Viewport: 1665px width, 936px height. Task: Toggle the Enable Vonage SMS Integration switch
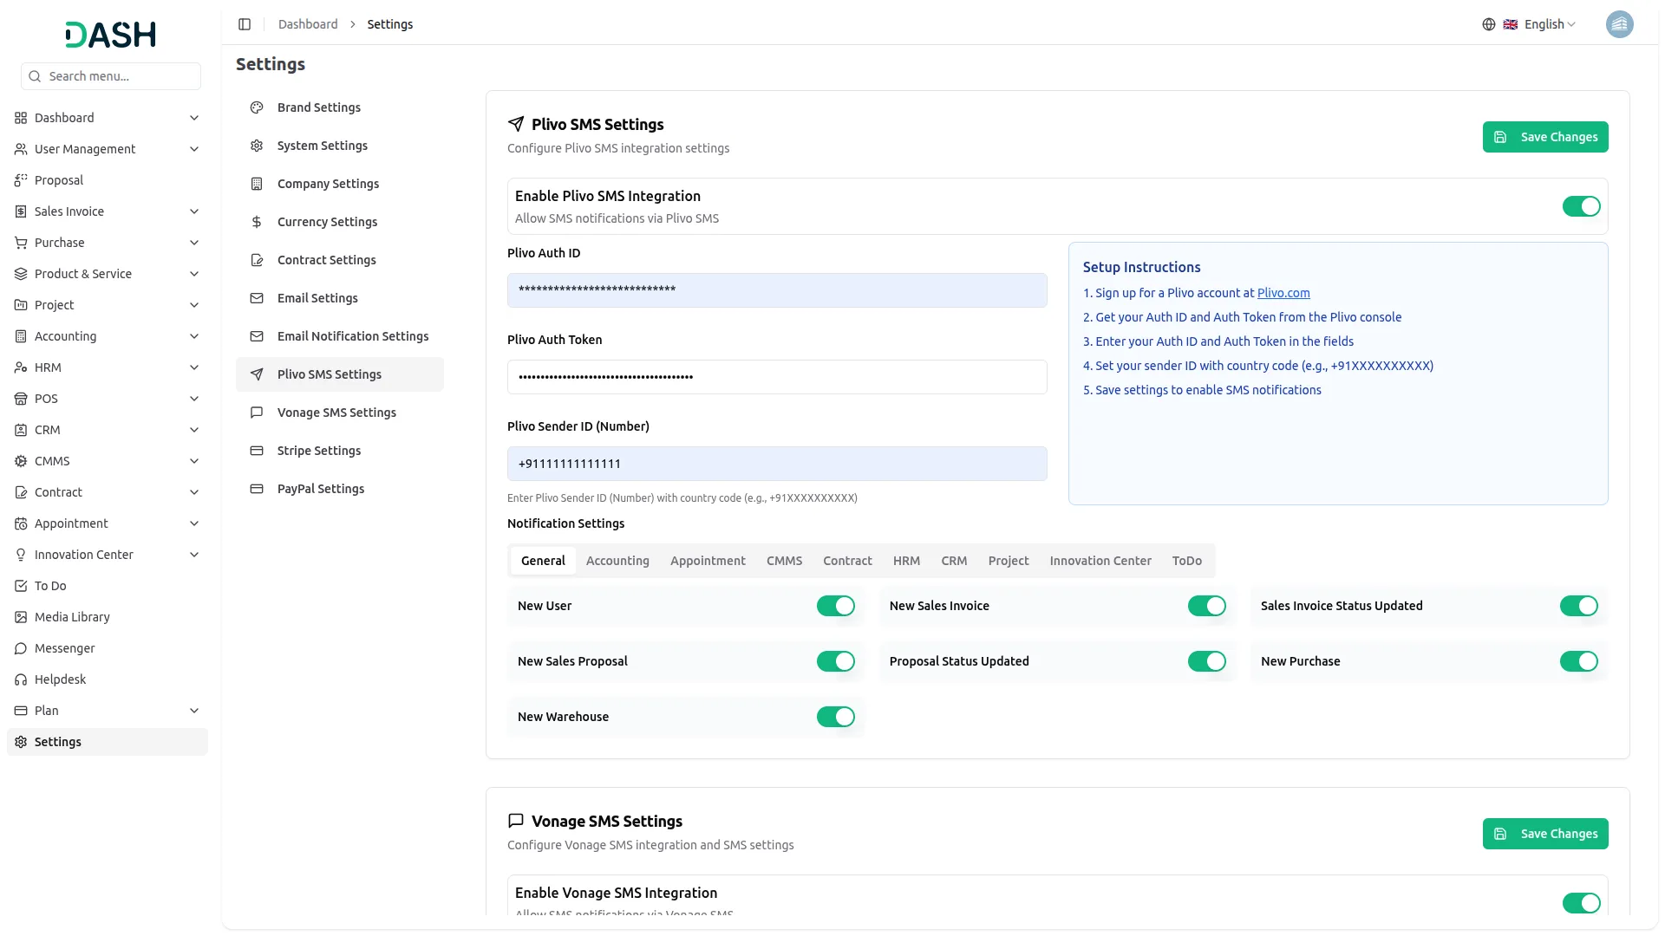coord(1581,903)
